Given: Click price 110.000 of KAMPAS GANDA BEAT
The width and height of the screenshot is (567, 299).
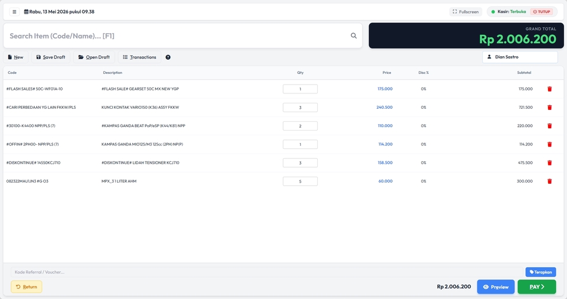Looking at the screenshot, I should 384,126.
